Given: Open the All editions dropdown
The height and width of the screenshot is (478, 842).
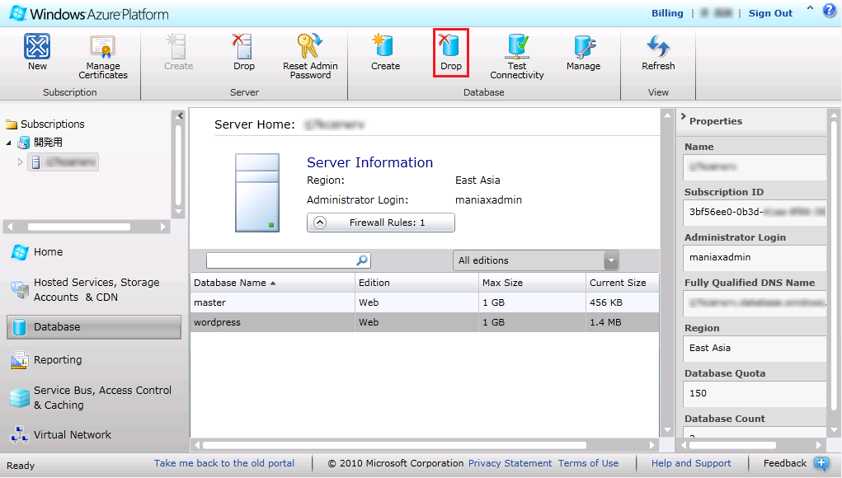Looking at the screenshot, I should [536, 260].
